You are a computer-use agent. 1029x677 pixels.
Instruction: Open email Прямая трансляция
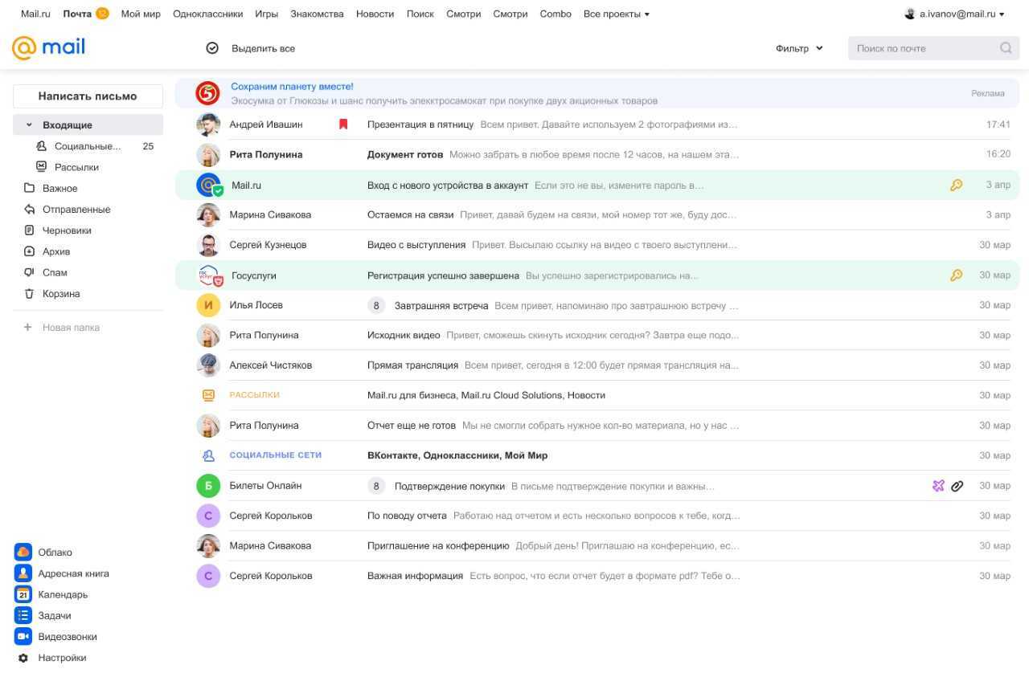click(598, 365)
